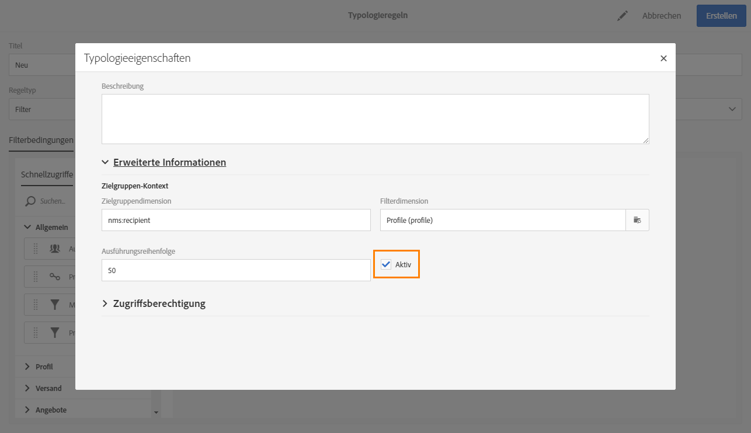The width and height of the screenshot is (751, 433).
Task: Click the lower funnel filter icon
Action: point(55,333)
